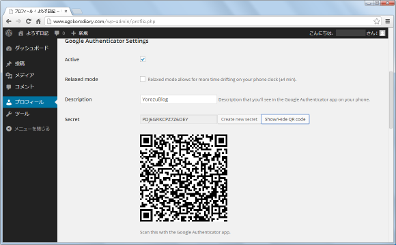396x245 pixels.
Task: Click the 'Secret' label
Action: pos(72,119)
